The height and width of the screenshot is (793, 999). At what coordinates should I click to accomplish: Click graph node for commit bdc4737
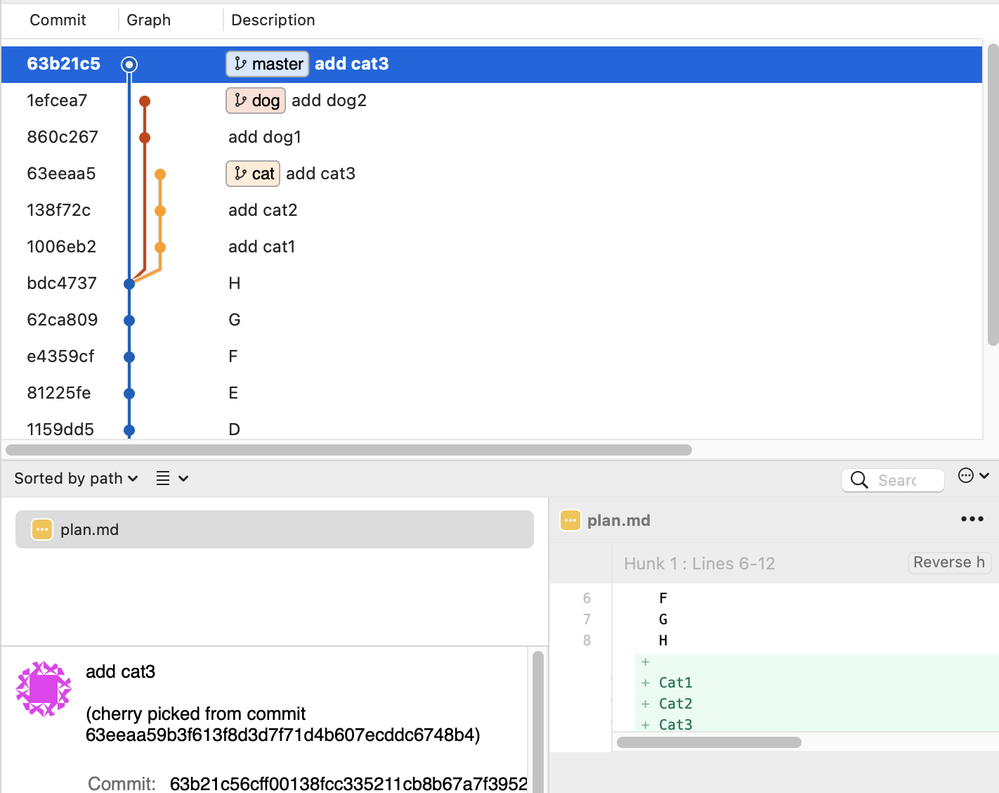pyautogui.click(x=129, y=284)
